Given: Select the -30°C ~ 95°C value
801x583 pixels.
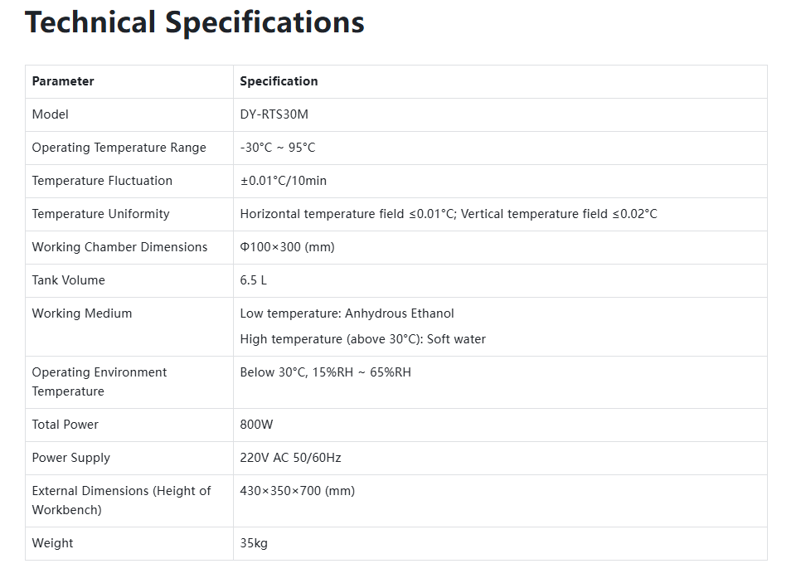Looking at the screenshot, I should (278, 148).
